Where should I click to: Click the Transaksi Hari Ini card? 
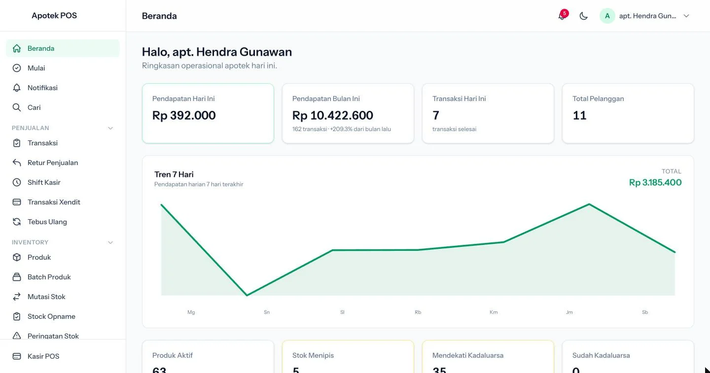[488, 113]
